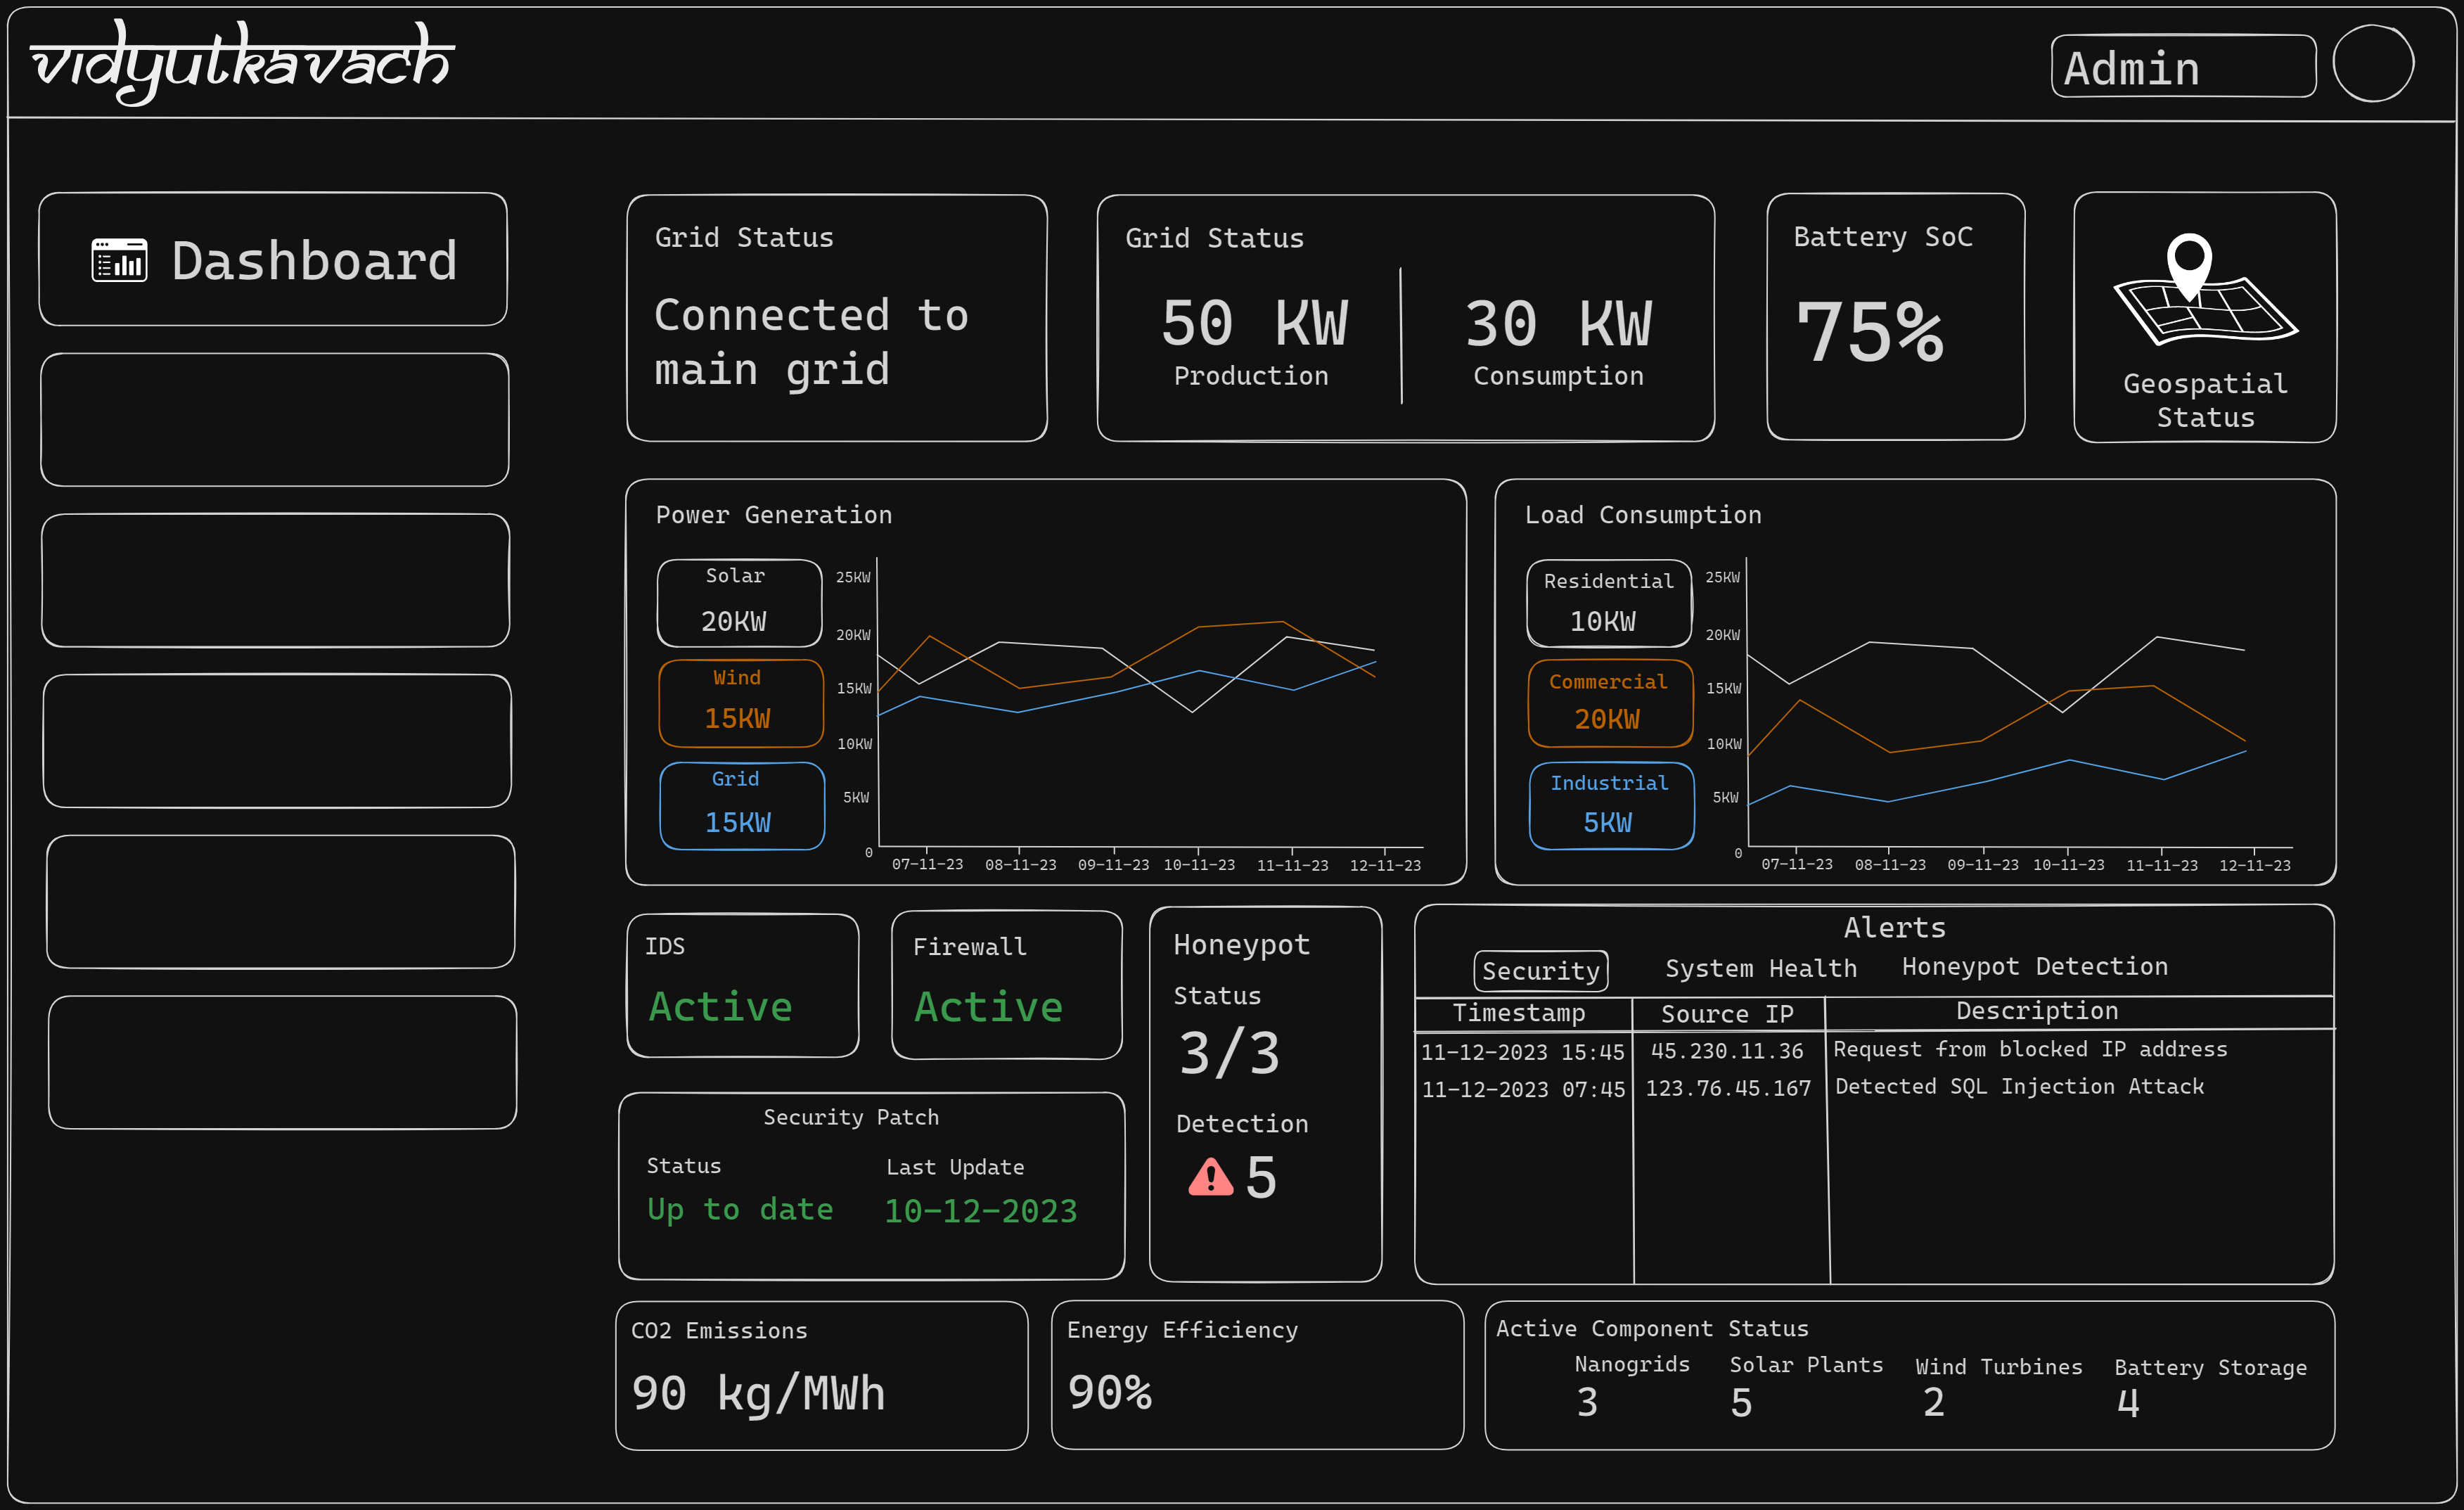Sort alerts by Timestamp column header
This screenshot has height=1510, width=2464.
click(1518, 1013)
